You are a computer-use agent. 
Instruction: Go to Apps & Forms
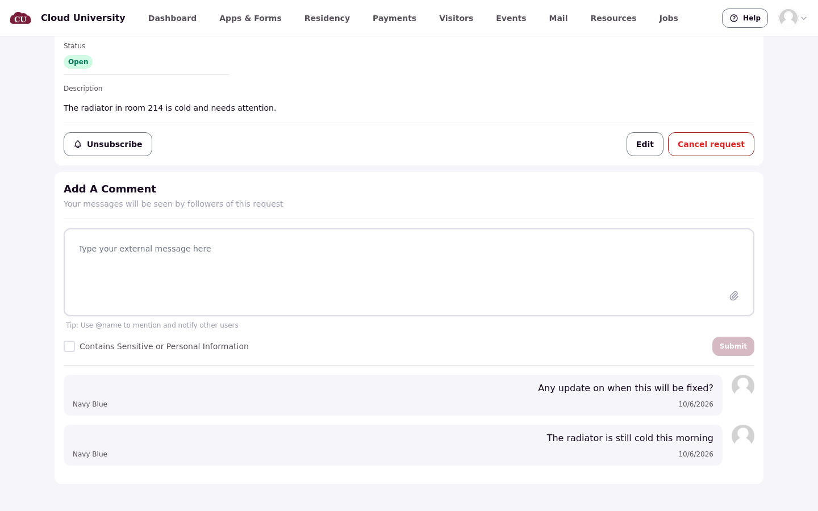(251, 18)
